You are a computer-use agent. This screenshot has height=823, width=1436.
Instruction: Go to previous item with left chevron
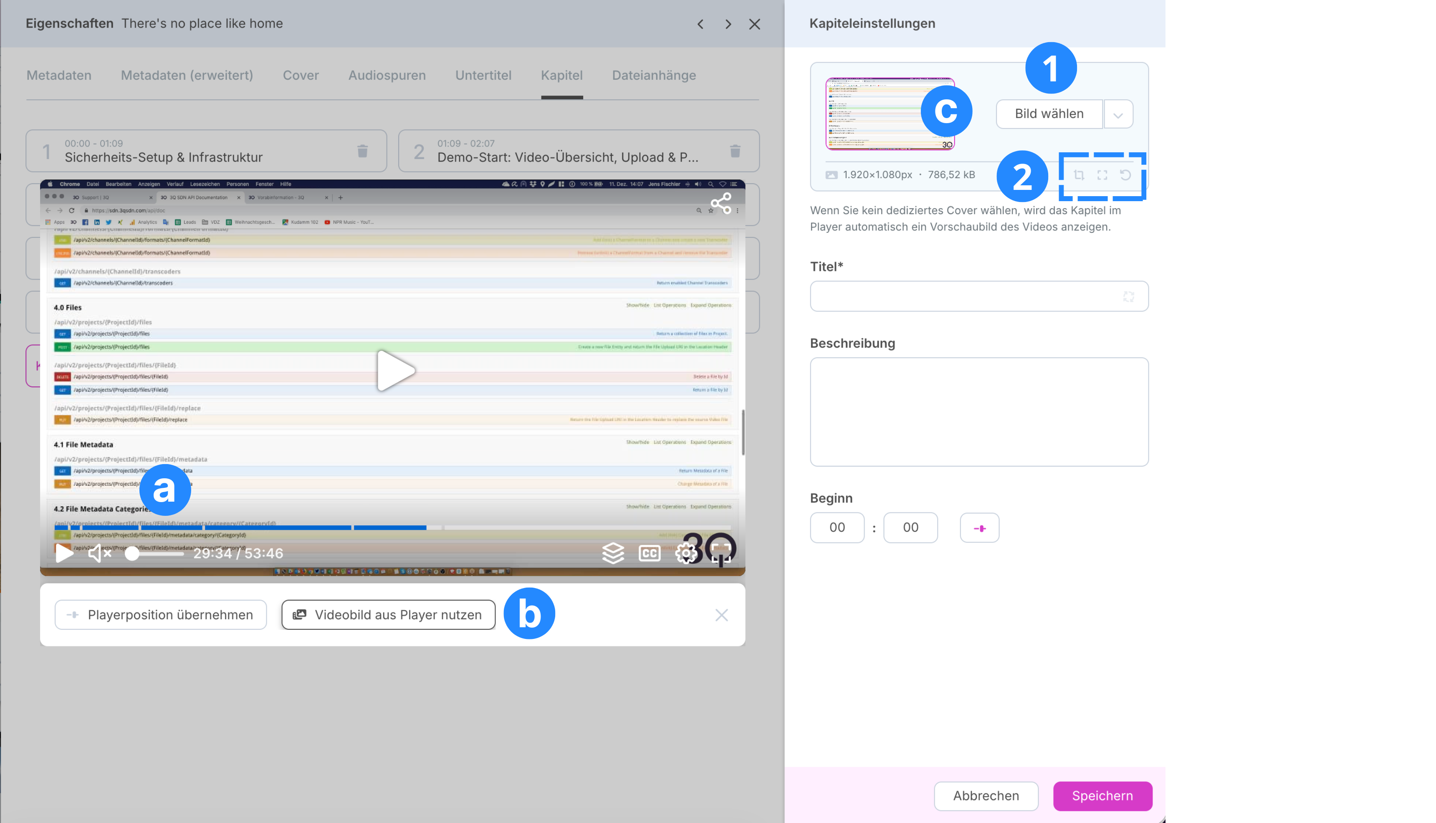[700, 24]
